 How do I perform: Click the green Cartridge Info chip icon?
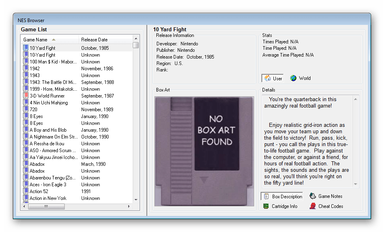266,206
